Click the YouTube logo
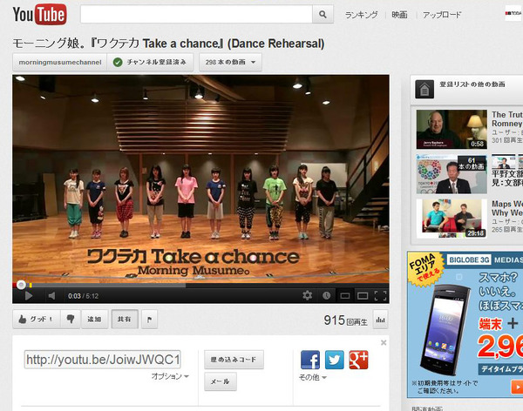Screen dimensions: 523x411 [40, 14]
